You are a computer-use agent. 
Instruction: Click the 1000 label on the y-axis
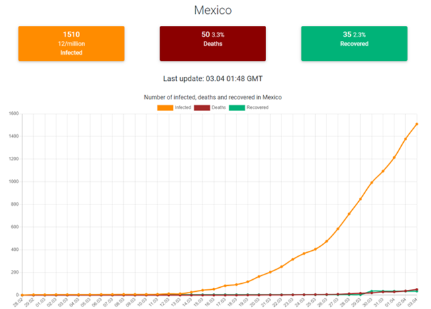13,182
